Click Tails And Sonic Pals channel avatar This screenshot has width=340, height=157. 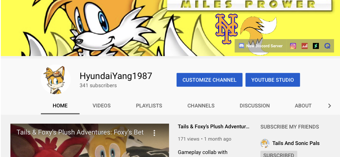point(265,143)
